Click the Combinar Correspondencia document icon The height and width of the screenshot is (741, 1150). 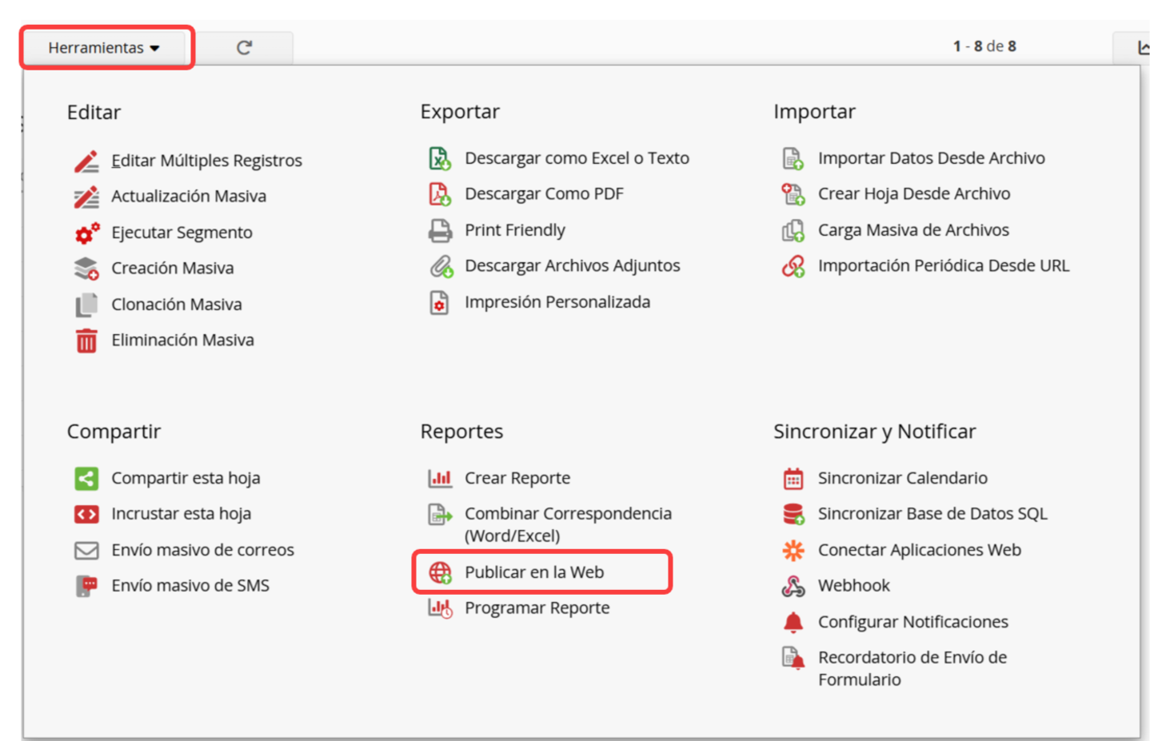point(440,514)
